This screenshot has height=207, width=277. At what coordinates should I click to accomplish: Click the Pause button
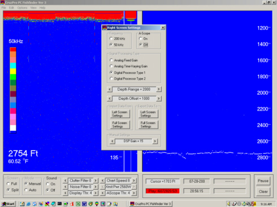tap(263, 181)
